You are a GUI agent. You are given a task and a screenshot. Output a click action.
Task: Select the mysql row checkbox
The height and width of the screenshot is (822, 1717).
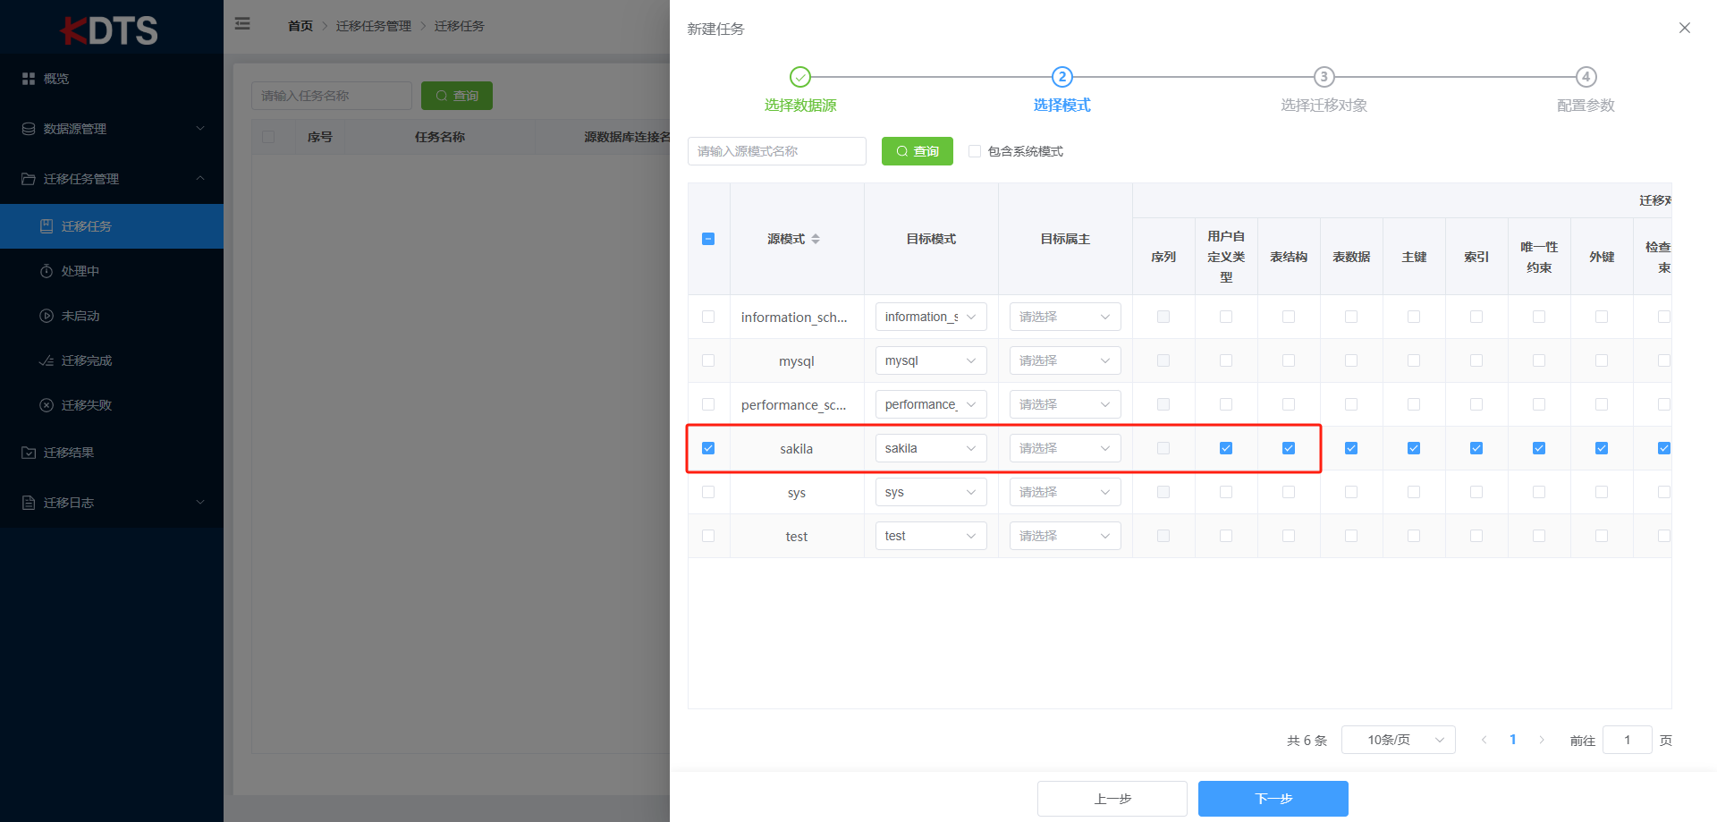pyautogui.click(x=708, y=360)
